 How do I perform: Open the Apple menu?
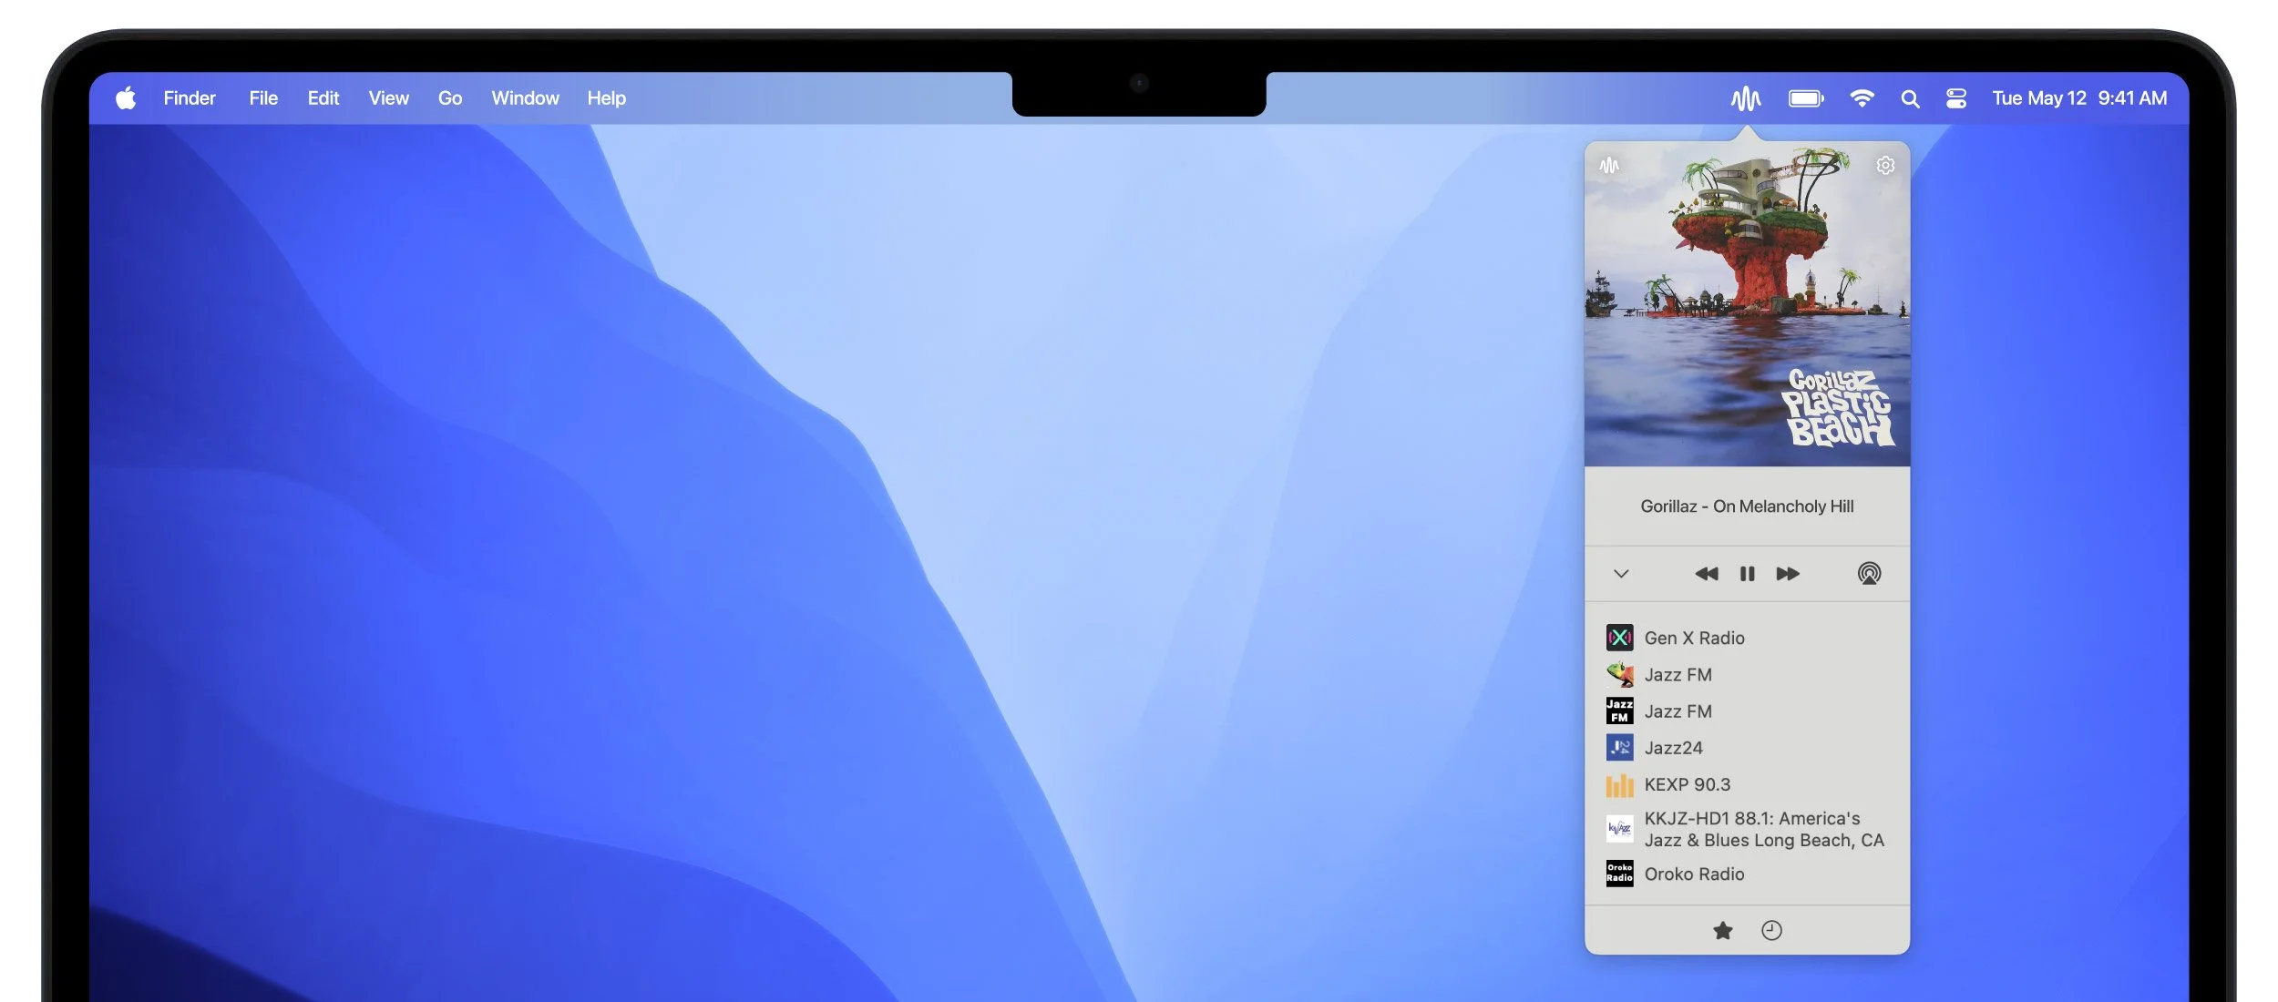pyautogui.click(x=126, y=97)
